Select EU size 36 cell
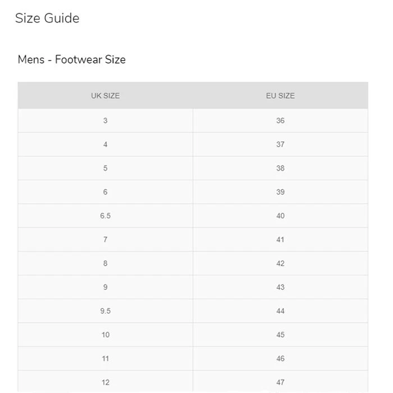This screenshot has height=393, width=393. pyautogui.click(x=280, y=121)
